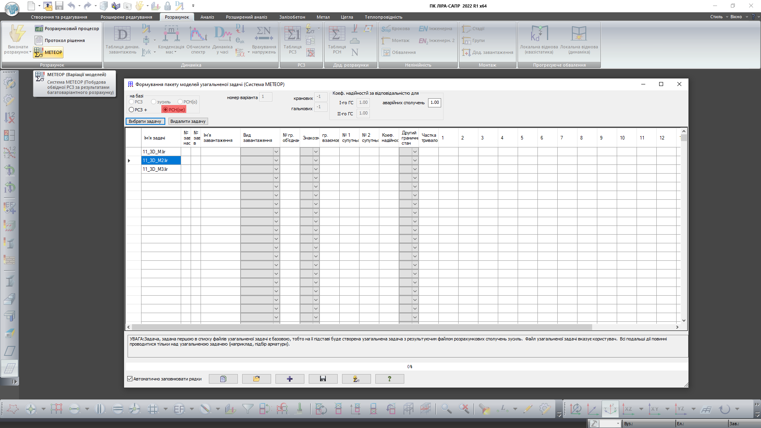Click the copy icon button in dialog
761x428 pixels.
223,379
